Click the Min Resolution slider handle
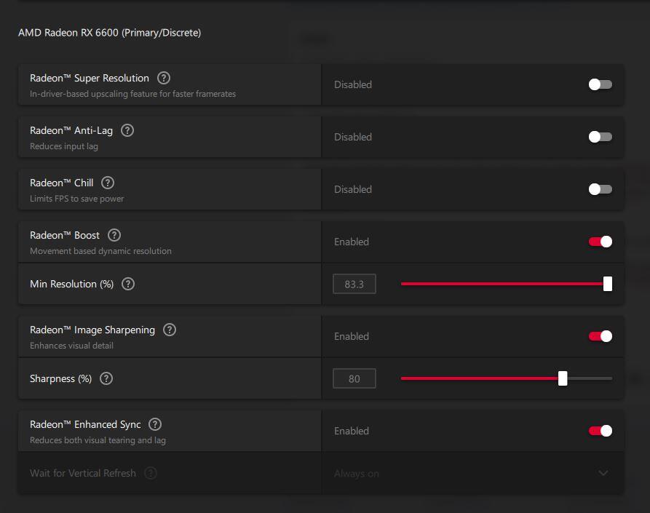 (608, 284)
